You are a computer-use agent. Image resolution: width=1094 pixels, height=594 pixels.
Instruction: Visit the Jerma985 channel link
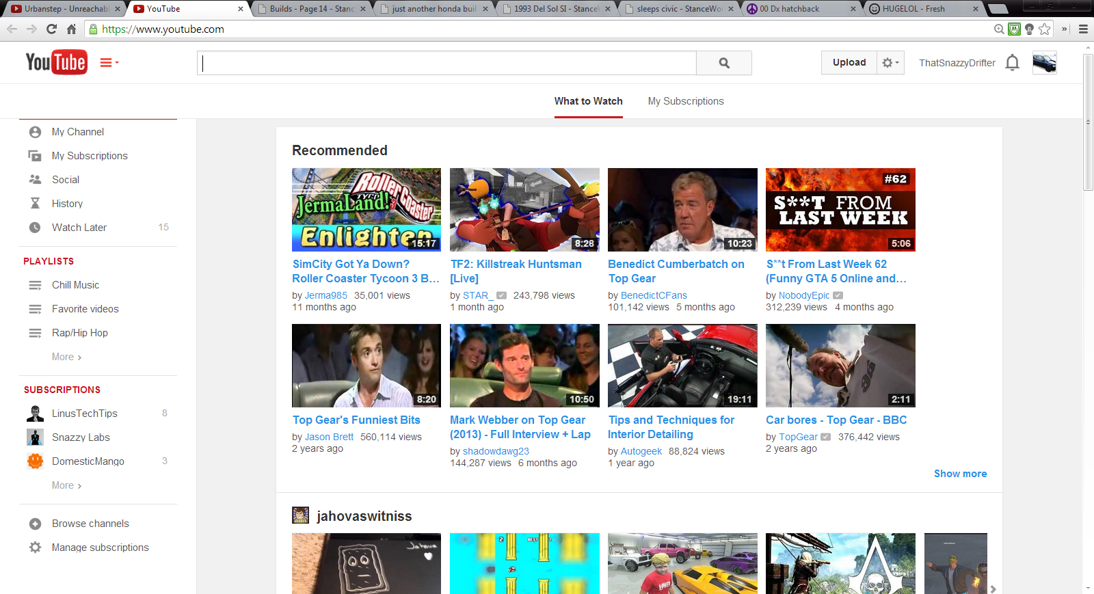click(326, 295)
